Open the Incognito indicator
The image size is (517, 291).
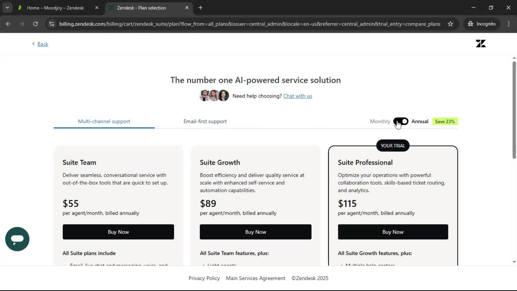click(482, 24)
